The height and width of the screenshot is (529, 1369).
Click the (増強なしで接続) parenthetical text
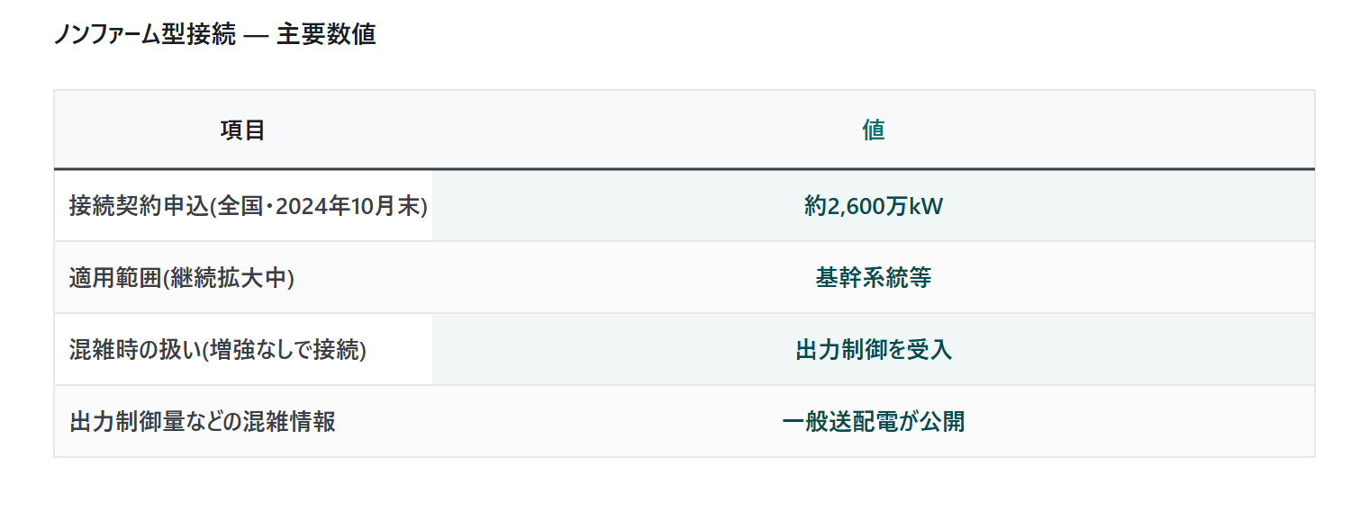pos(283,350)
